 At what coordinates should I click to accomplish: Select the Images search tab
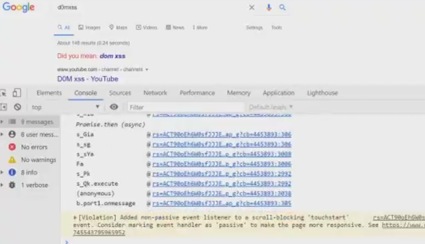89,28
